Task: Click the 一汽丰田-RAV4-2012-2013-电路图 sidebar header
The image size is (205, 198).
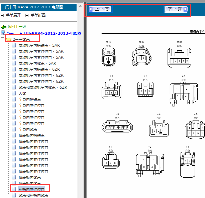Action: click(38, 7)
